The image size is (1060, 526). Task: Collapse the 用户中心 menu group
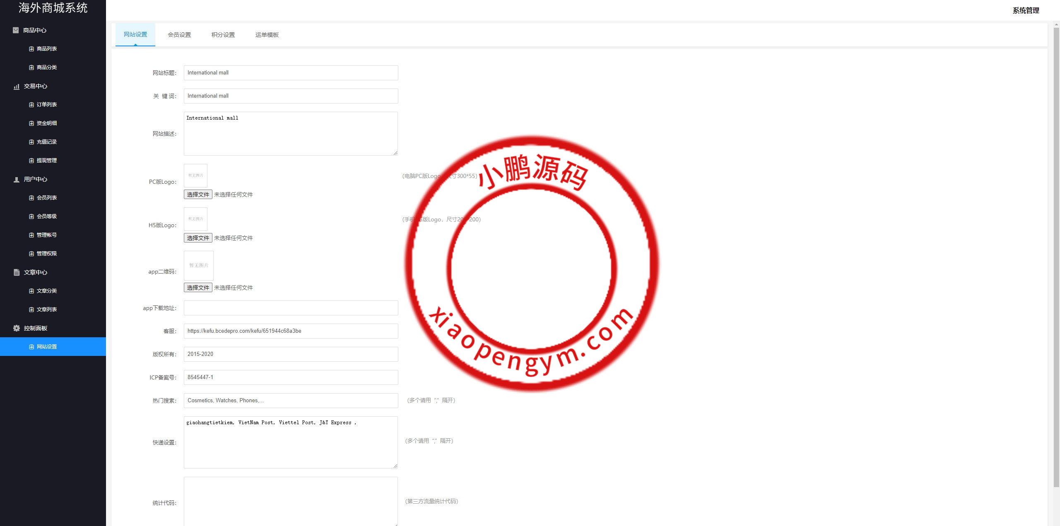[36, 179]
